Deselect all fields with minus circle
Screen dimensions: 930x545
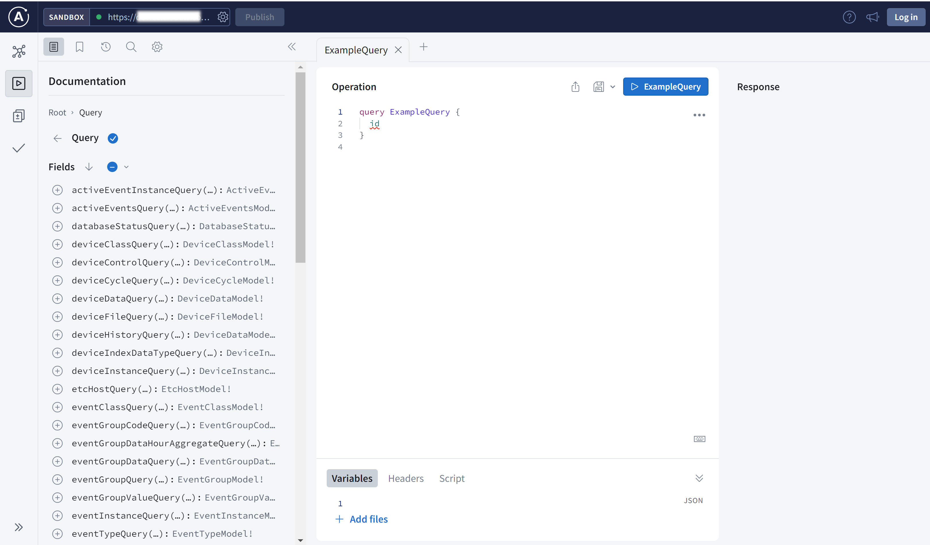click(x=112, y=167)
